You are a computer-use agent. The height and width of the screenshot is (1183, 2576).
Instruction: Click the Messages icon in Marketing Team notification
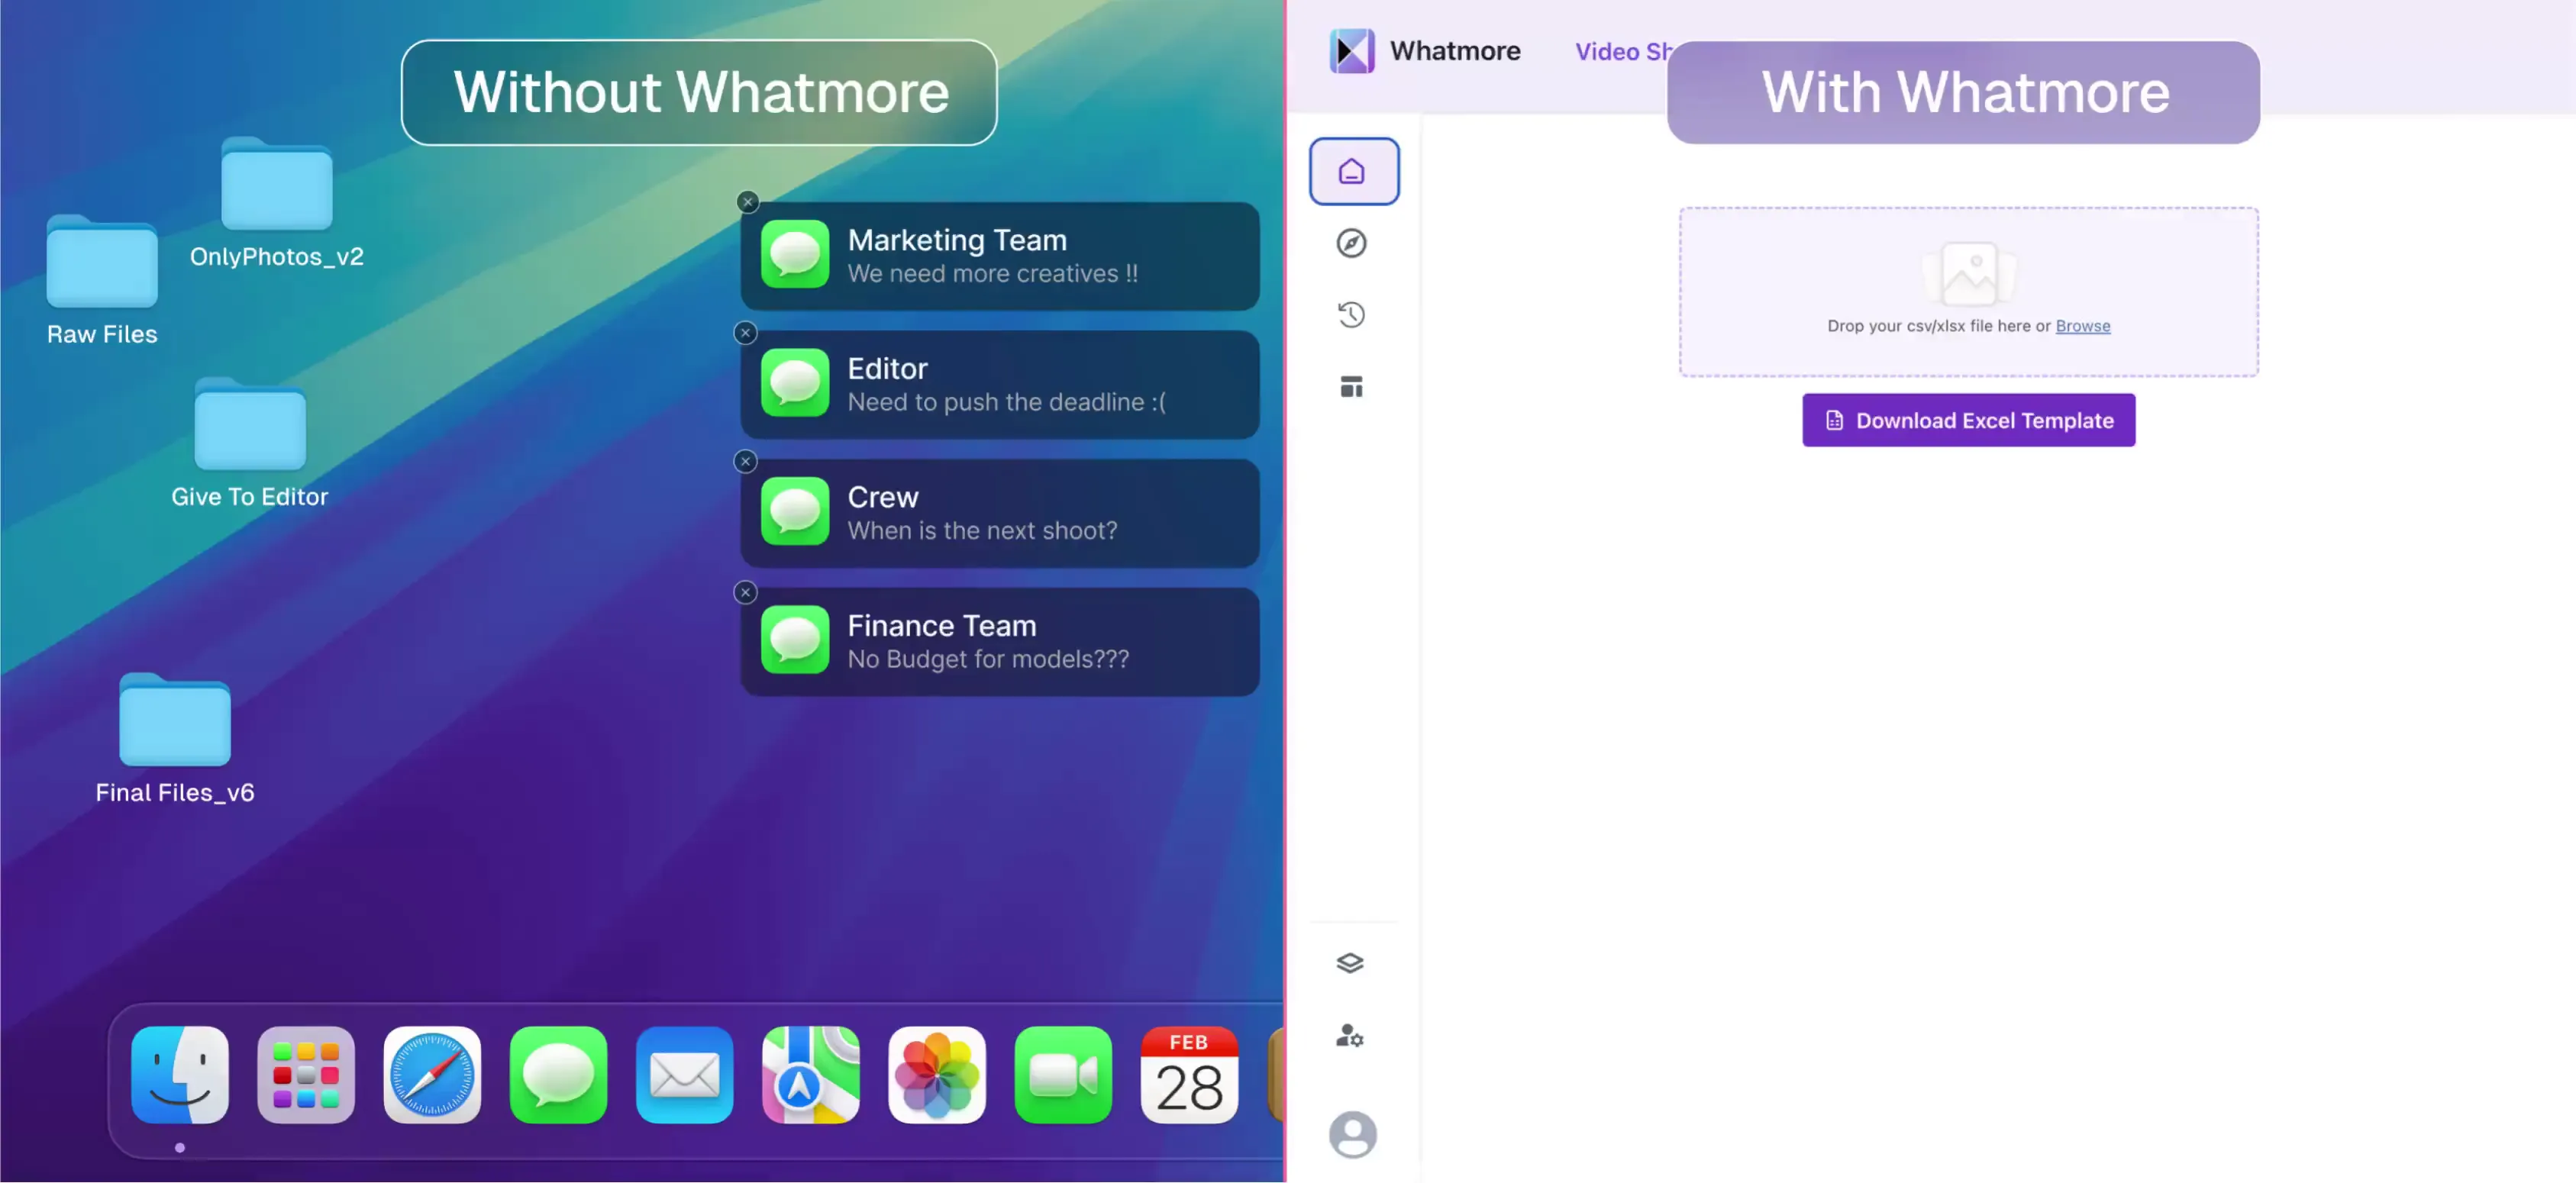tap(795, 254)
